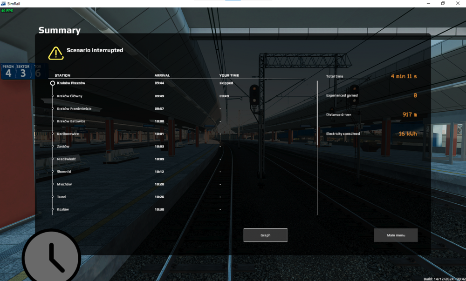Click the Kraków Płaszów circle marker
This screenshot has height=281, width=466.
pos(53,83)
